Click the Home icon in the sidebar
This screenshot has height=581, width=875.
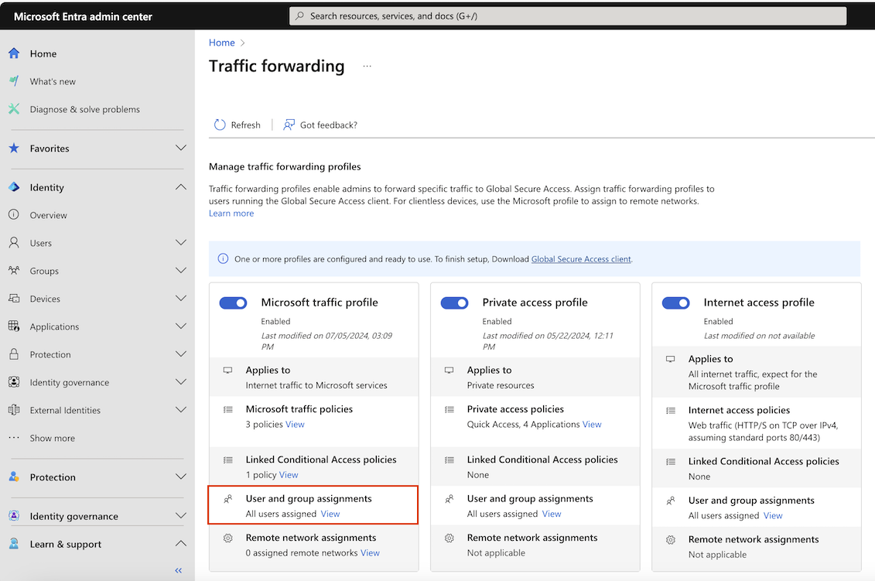[x=14, y=53]
